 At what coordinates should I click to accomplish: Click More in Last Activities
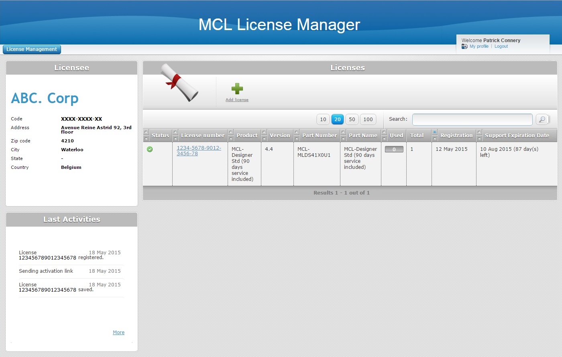[118, 333]
